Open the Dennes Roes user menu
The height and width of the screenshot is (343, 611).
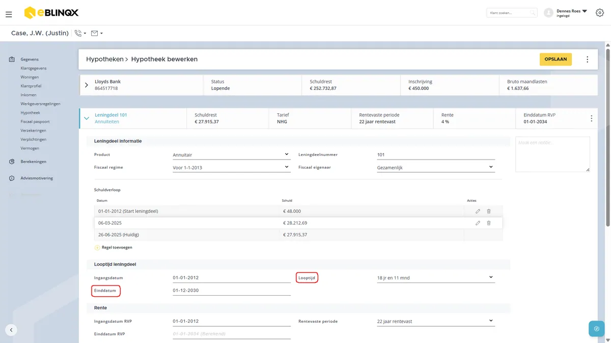572,13
